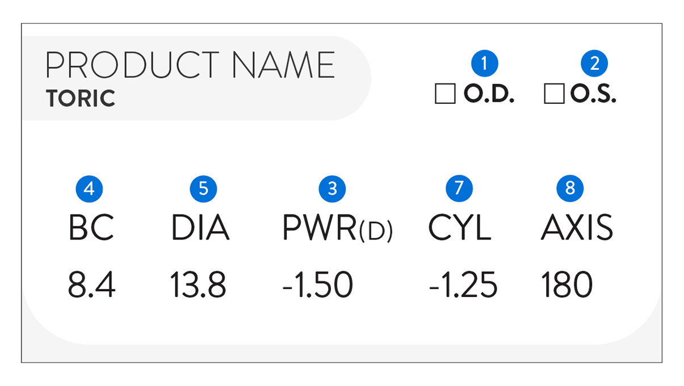Select the base curve value 8.4
684x386 pixels.
(91, 285)
